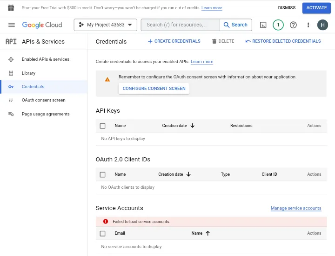The image size is (335, 256).
Task: Open Learn more link in trial banner
Action: click(x=212, y=8)
